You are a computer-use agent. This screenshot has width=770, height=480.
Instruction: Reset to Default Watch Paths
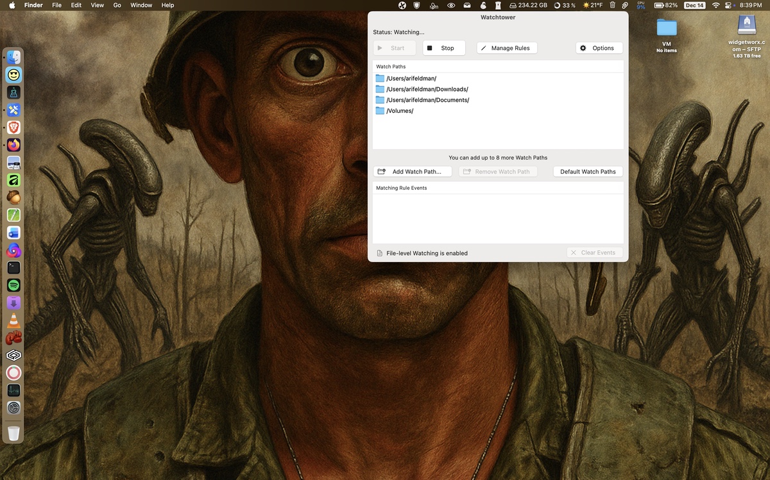pos(587,172)
